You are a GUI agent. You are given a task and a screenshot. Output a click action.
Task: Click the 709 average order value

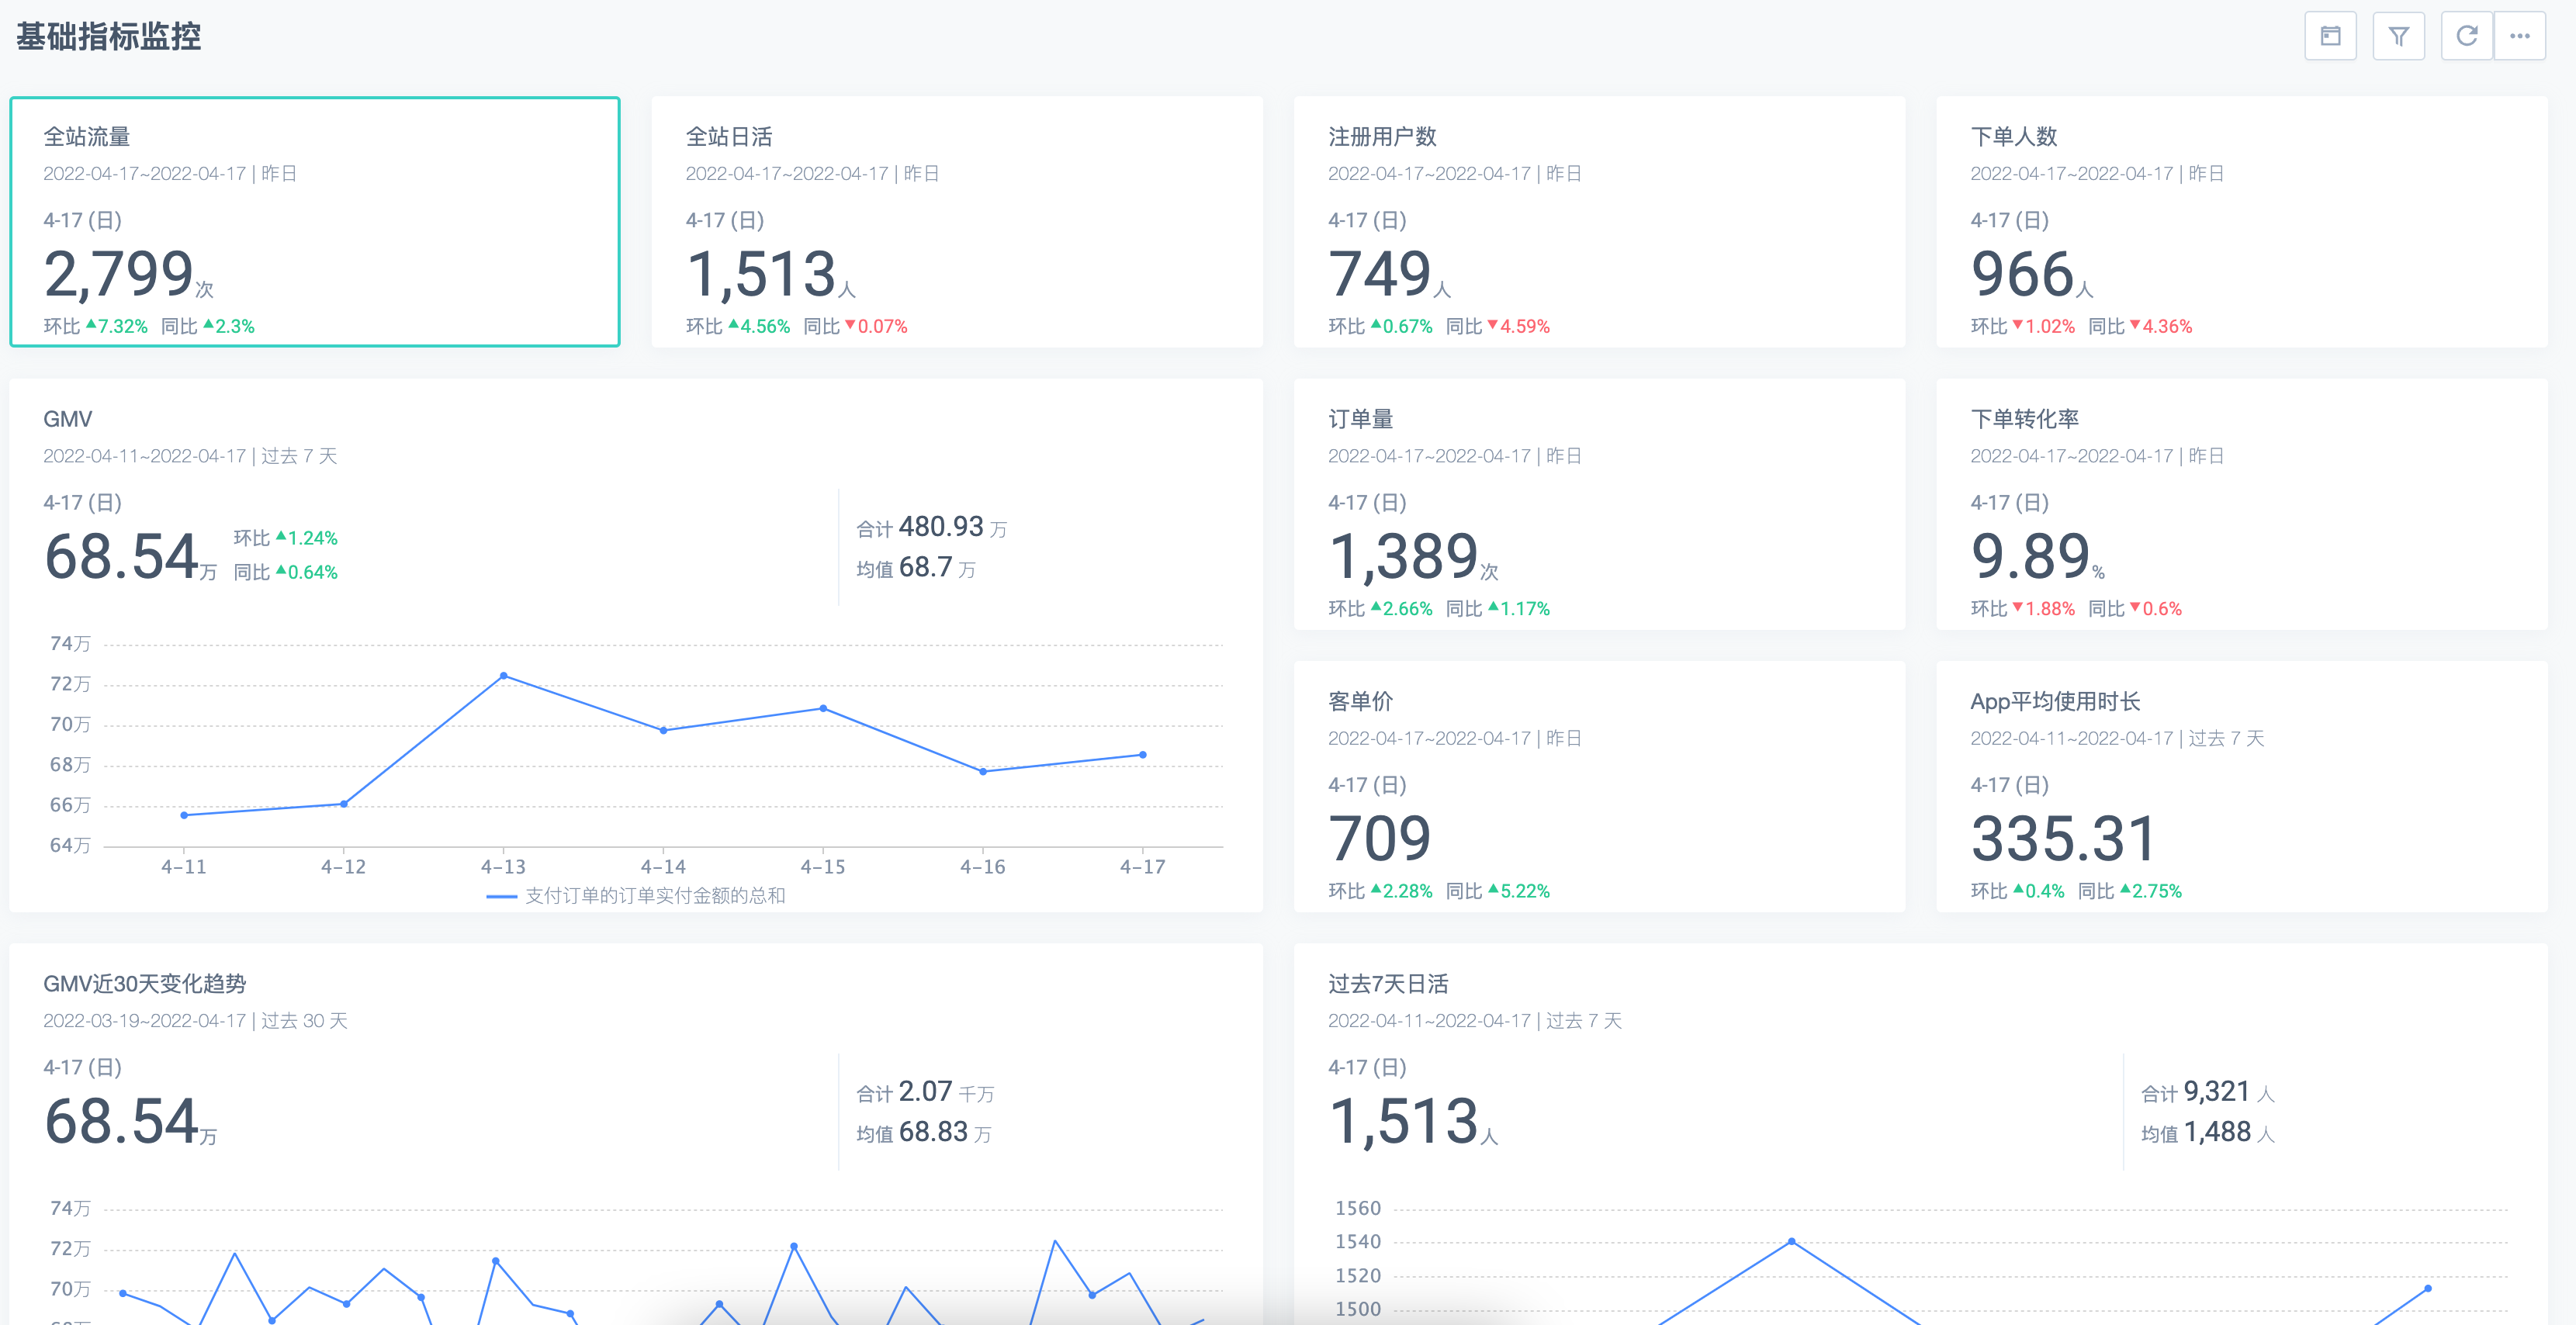coord(1380,838)
